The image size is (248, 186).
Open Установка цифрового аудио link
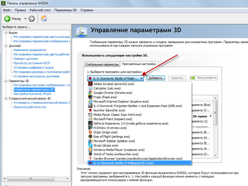pos(34,67)
